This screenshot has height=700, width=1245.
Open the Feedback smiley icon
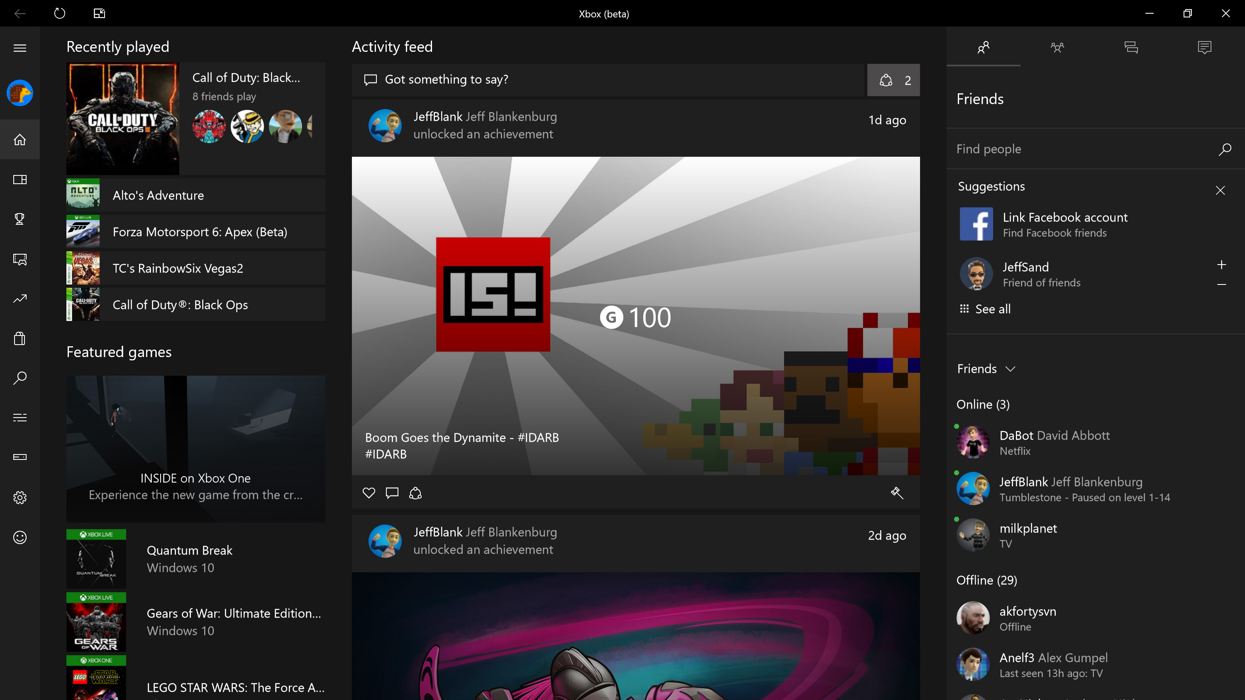(20, 537)
